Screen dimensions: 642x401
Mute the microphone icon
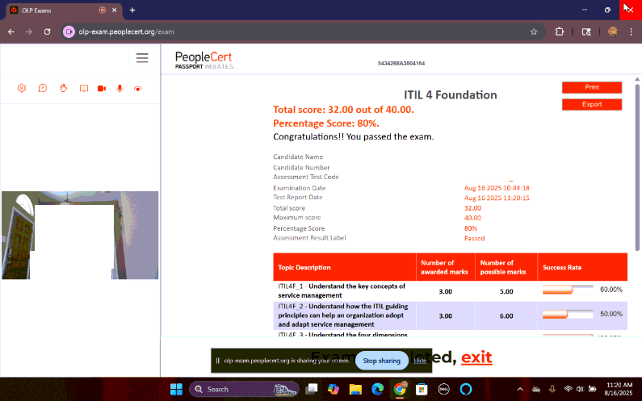point(120,88)
